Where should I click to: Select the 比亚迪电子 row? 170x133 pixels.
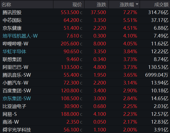(x=14, y=106)
